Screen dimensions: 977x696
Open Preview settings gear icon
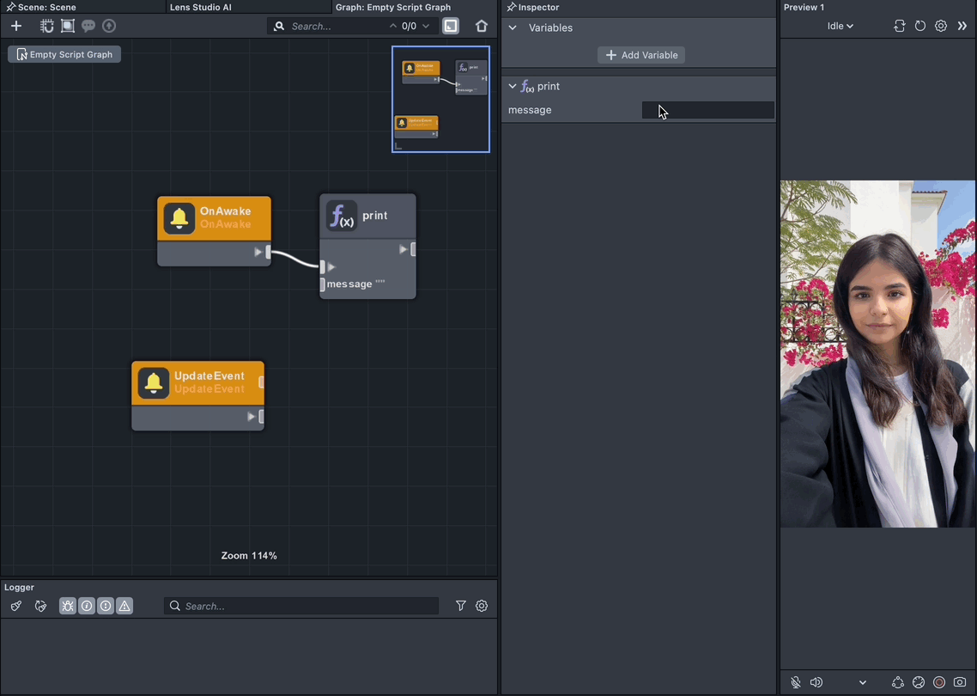941,26
